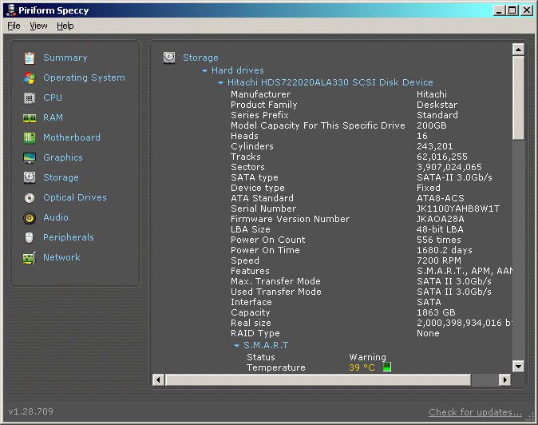Click the Real size row label
The image size is (538, 425).
click(251, 323)
